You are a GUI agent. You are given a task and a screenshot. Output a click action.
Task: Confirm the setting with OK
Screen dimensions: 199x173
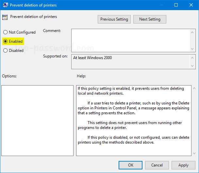tap(130, 165)
